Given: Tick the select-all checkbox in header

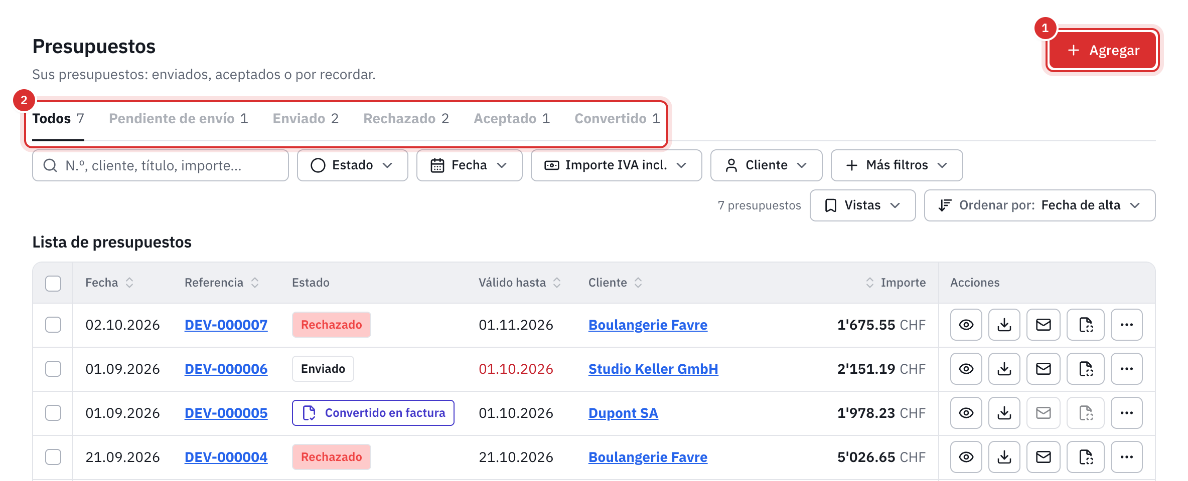Looking at the screenshot, I should pos(53,283).
